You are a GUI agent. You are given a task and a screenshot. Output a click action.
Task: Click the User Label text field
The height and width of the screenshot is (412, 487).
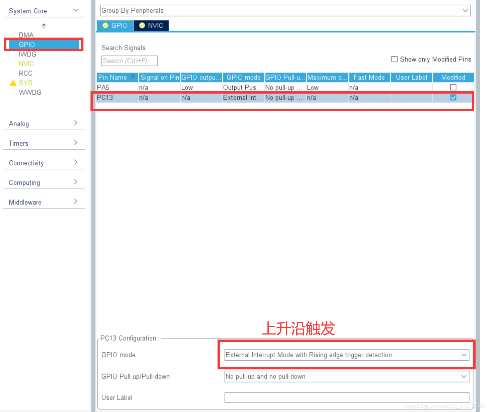point(347,398)
